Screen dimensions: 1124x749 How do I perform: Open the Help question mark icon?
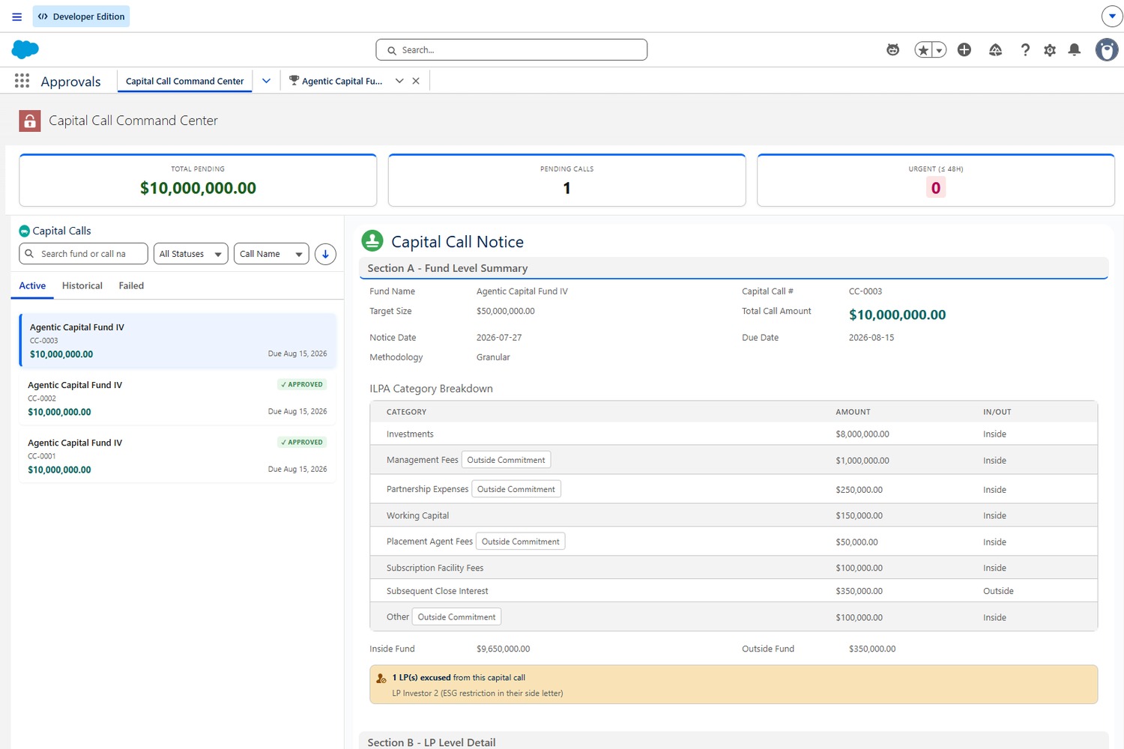click(1025, 50)
